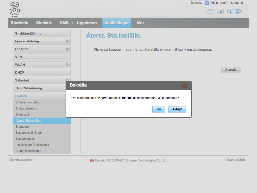Click Avbryt to cancel the reset
The width and height of the screenshot is (257, 193).
click(x=177, y=109)
